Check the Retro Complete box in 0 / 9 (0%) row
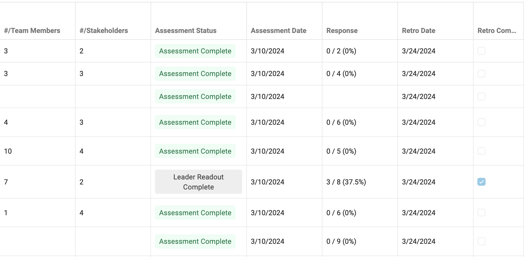The image size is (524, 257). click(481, 241)
